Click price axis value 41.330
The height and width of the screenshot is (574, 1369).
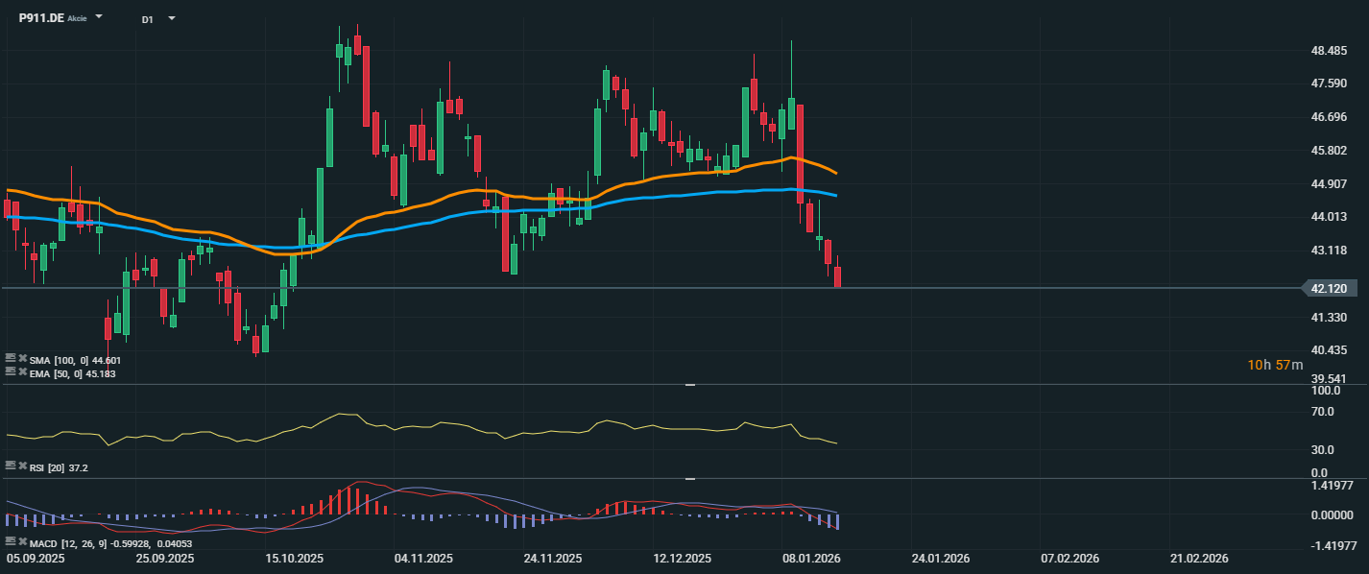(x=1329, y=318)
